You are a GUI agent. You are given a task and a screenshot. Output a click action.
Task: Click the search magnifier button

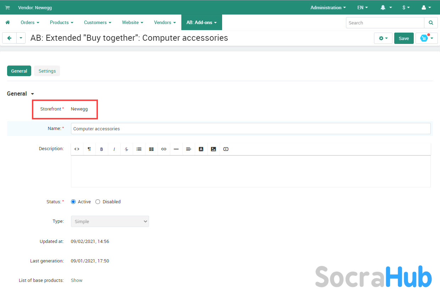click(431, 23)
